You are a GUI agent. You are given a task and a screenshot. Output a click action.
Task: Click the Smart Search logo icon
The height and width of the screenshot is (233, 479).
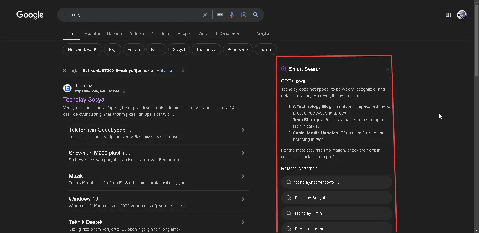click(x=284, y=69)
